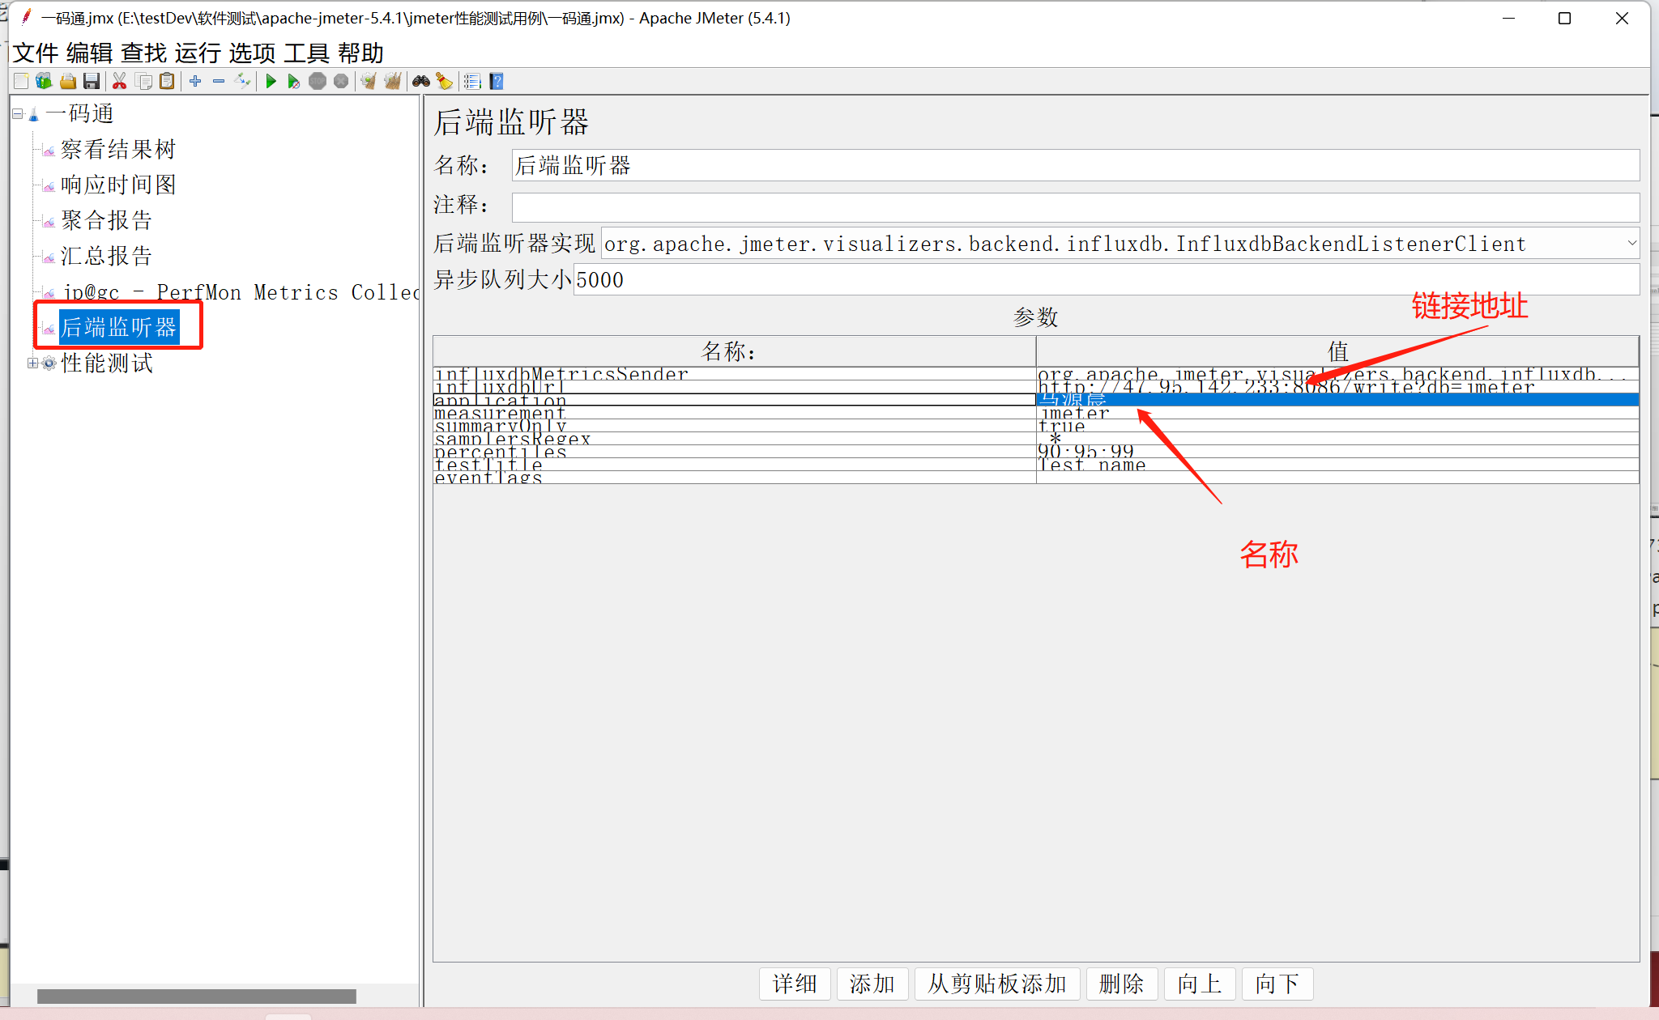Click the 删除 button
The height and width of the screenshot is (1020, 1659).
tap(1121, 984)
